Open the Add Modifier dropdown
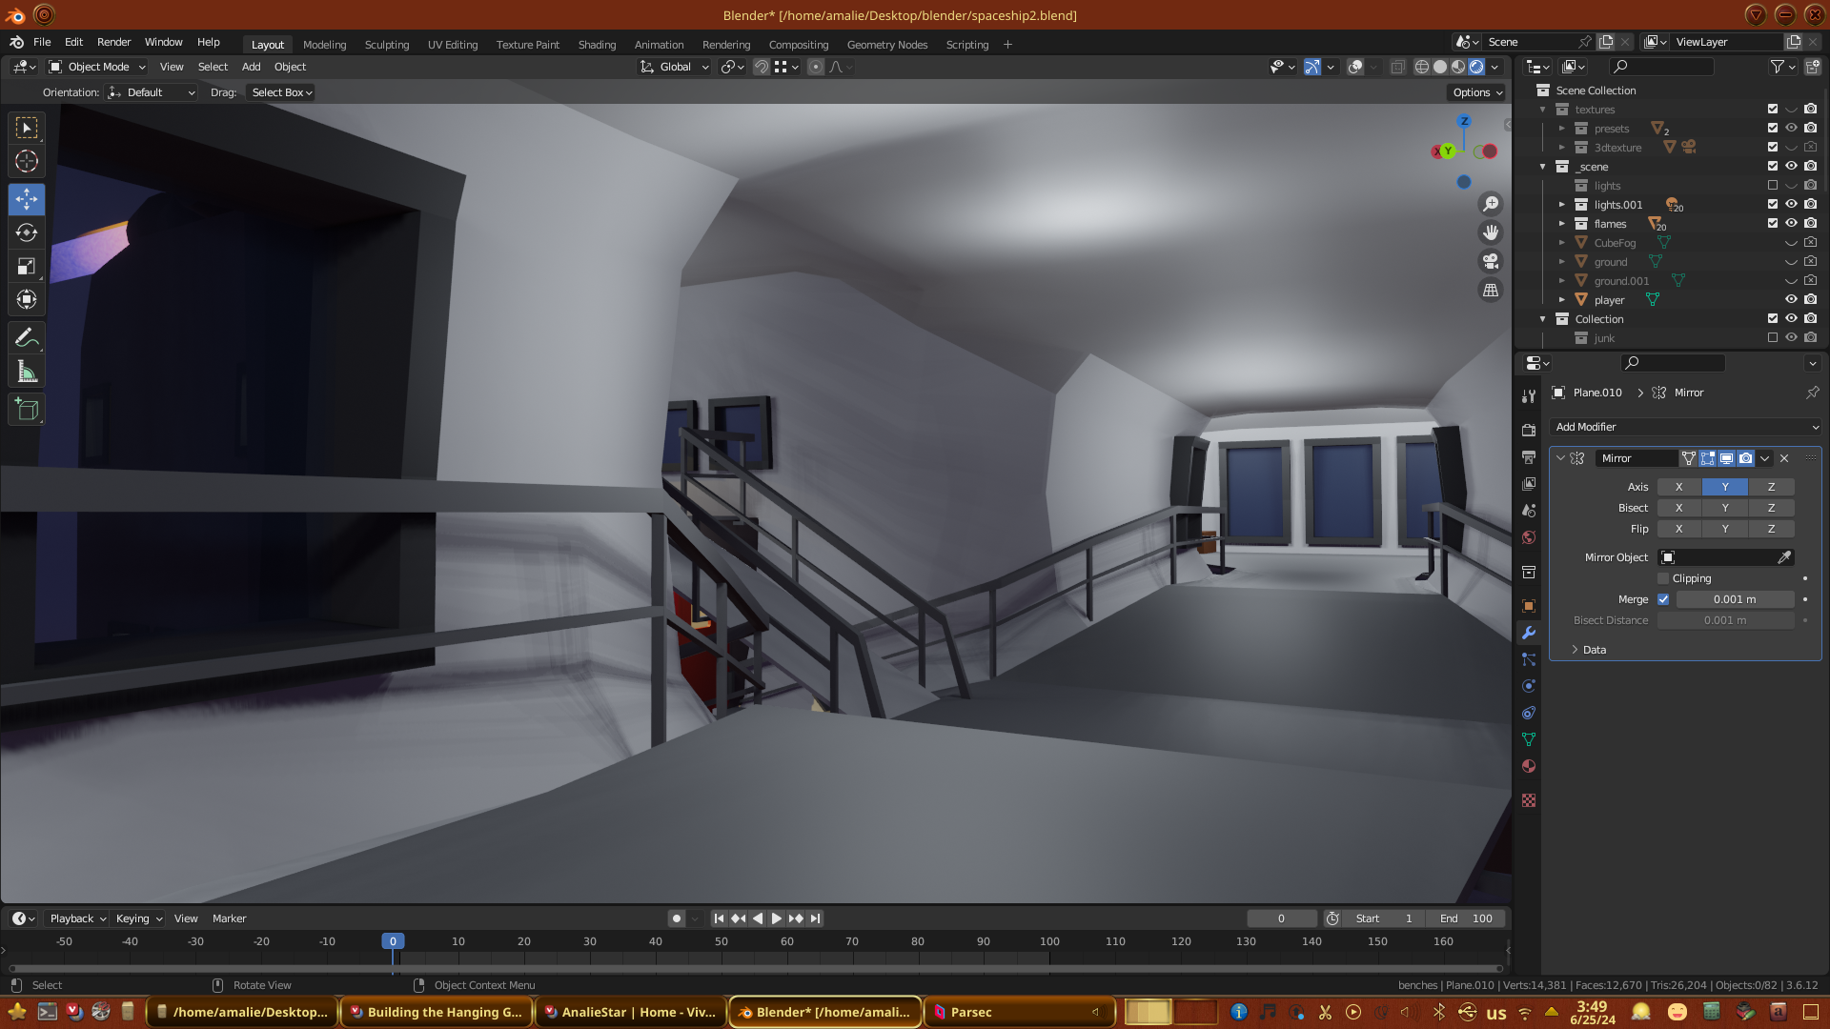 point(1685,427)
